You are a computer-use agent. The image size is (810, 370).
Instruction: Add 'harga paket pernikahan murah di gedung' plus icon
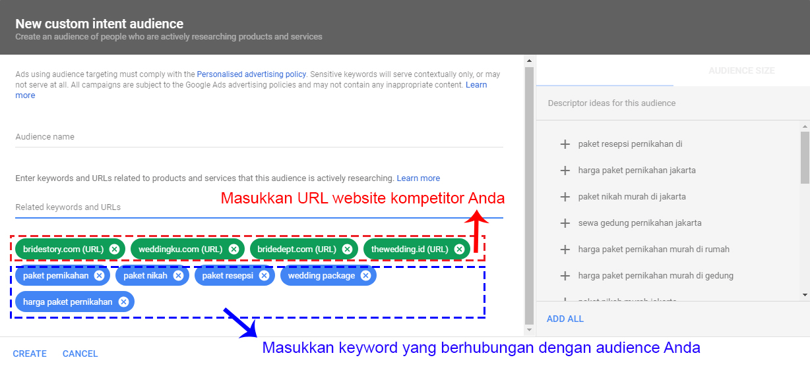[x=565, y=276]
